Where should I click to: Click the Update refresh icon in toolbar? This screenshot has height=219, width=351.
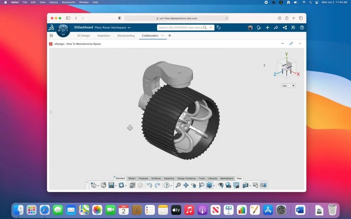[121, 185]
